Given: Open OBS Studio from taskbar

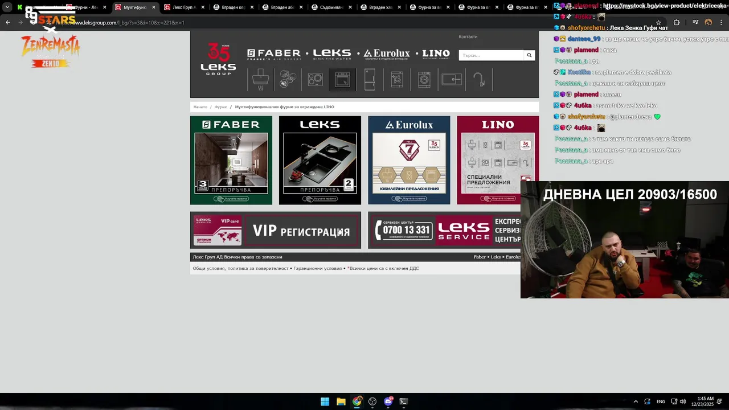Looking at the screenshot, I should pyautogui.click(x=372, y=401).
